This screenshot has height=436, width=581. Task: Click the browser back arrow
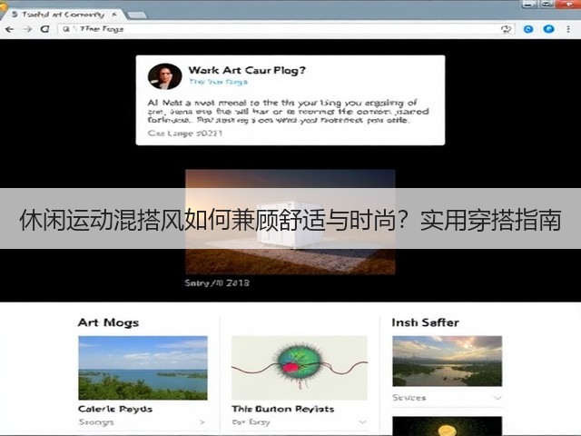point(10,29)
